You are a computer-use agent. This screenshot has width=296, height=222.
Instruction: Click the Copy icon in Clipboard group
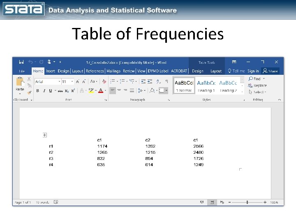[x=29, y=86]
